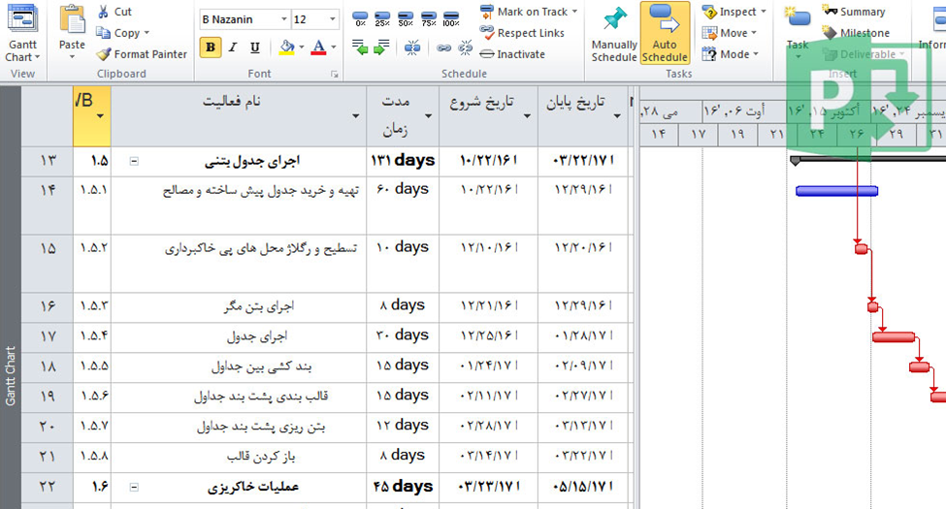Screen dimensions: 946x509
Task: Set task to 25% complete
Action: pos(382,18)
